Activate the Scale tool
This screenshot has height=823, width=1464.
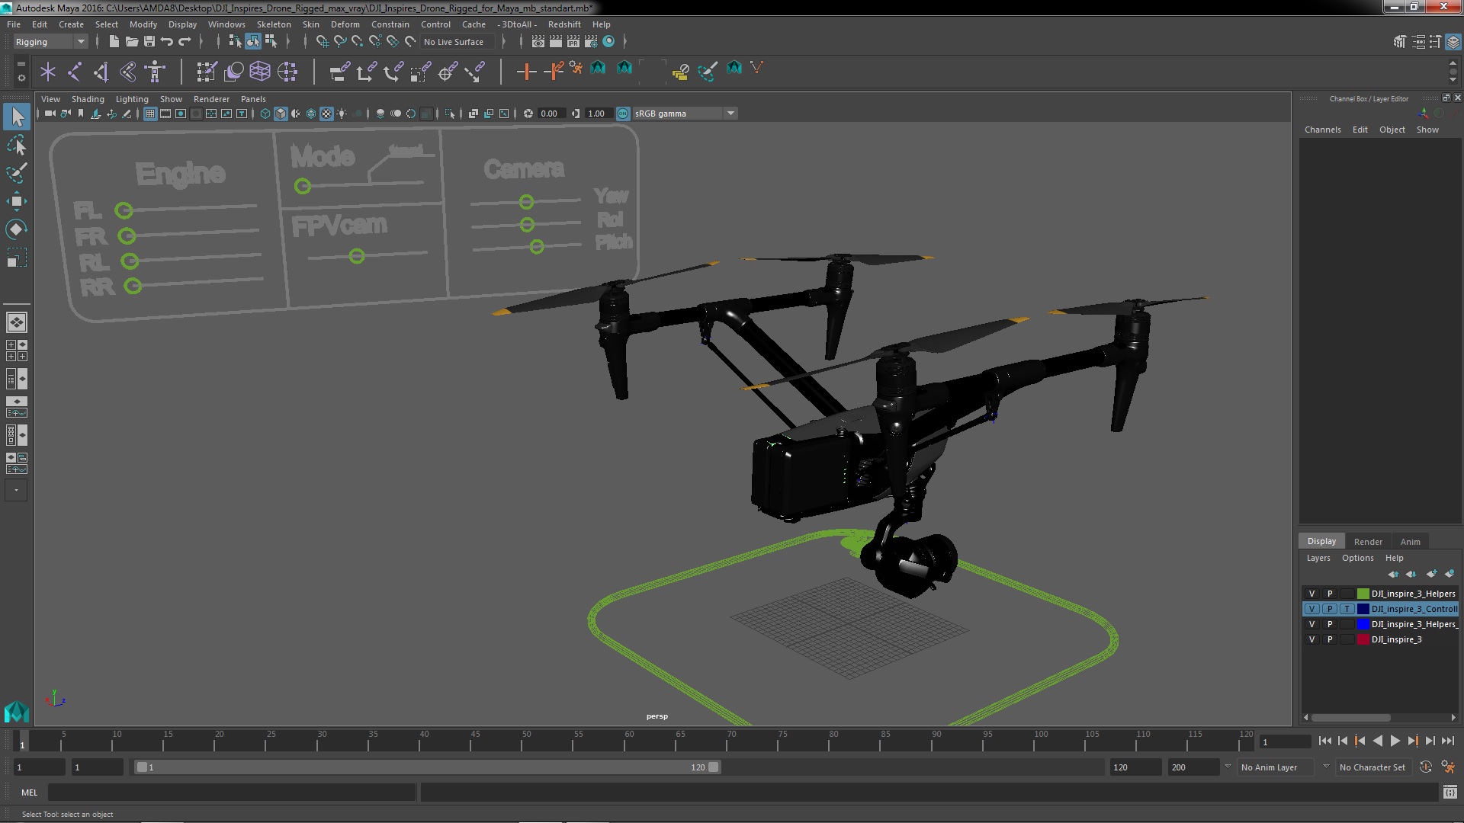pyautogui.click(x=17, y=258)
